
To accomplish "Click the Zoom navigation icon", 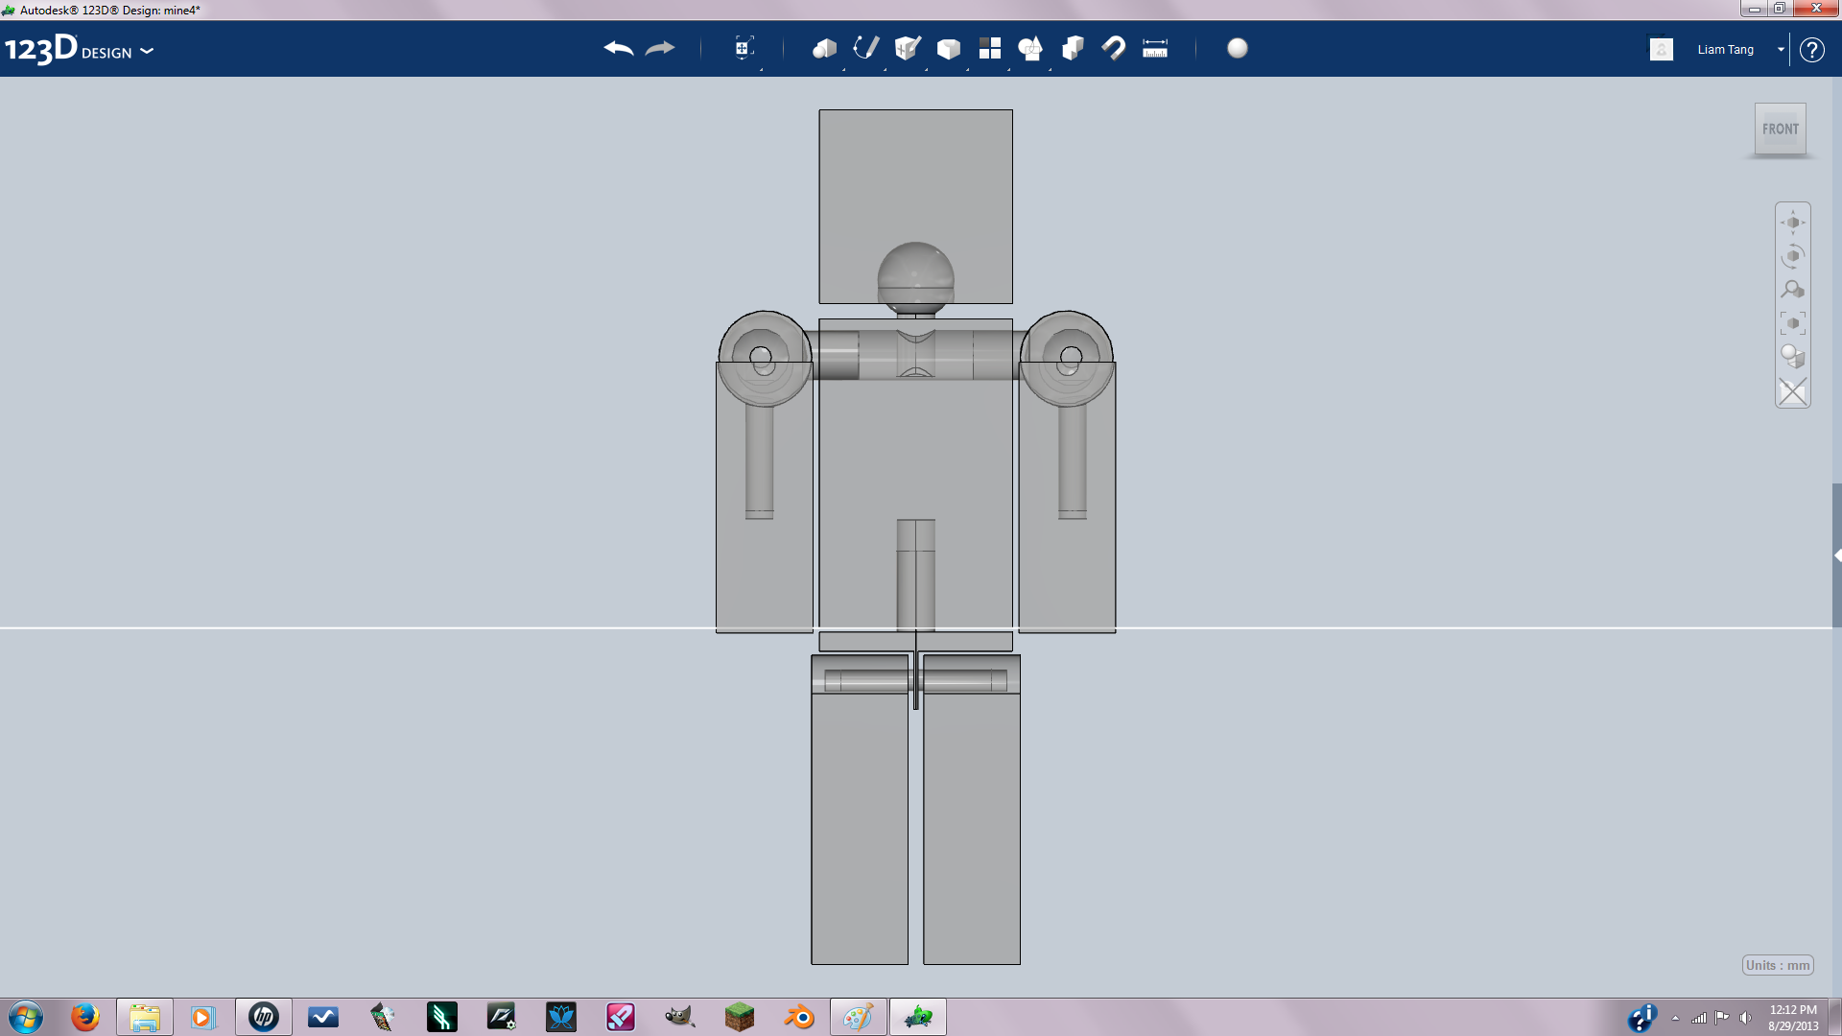I will click(x=1793, y=290).
